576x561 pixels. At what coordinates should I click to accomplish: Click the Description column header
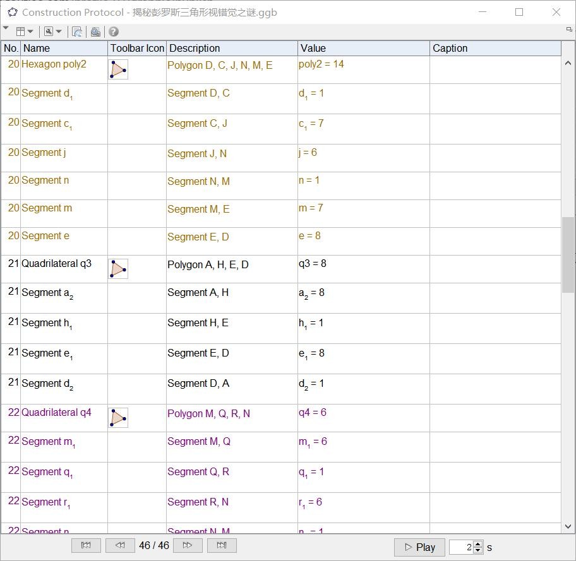232,48
